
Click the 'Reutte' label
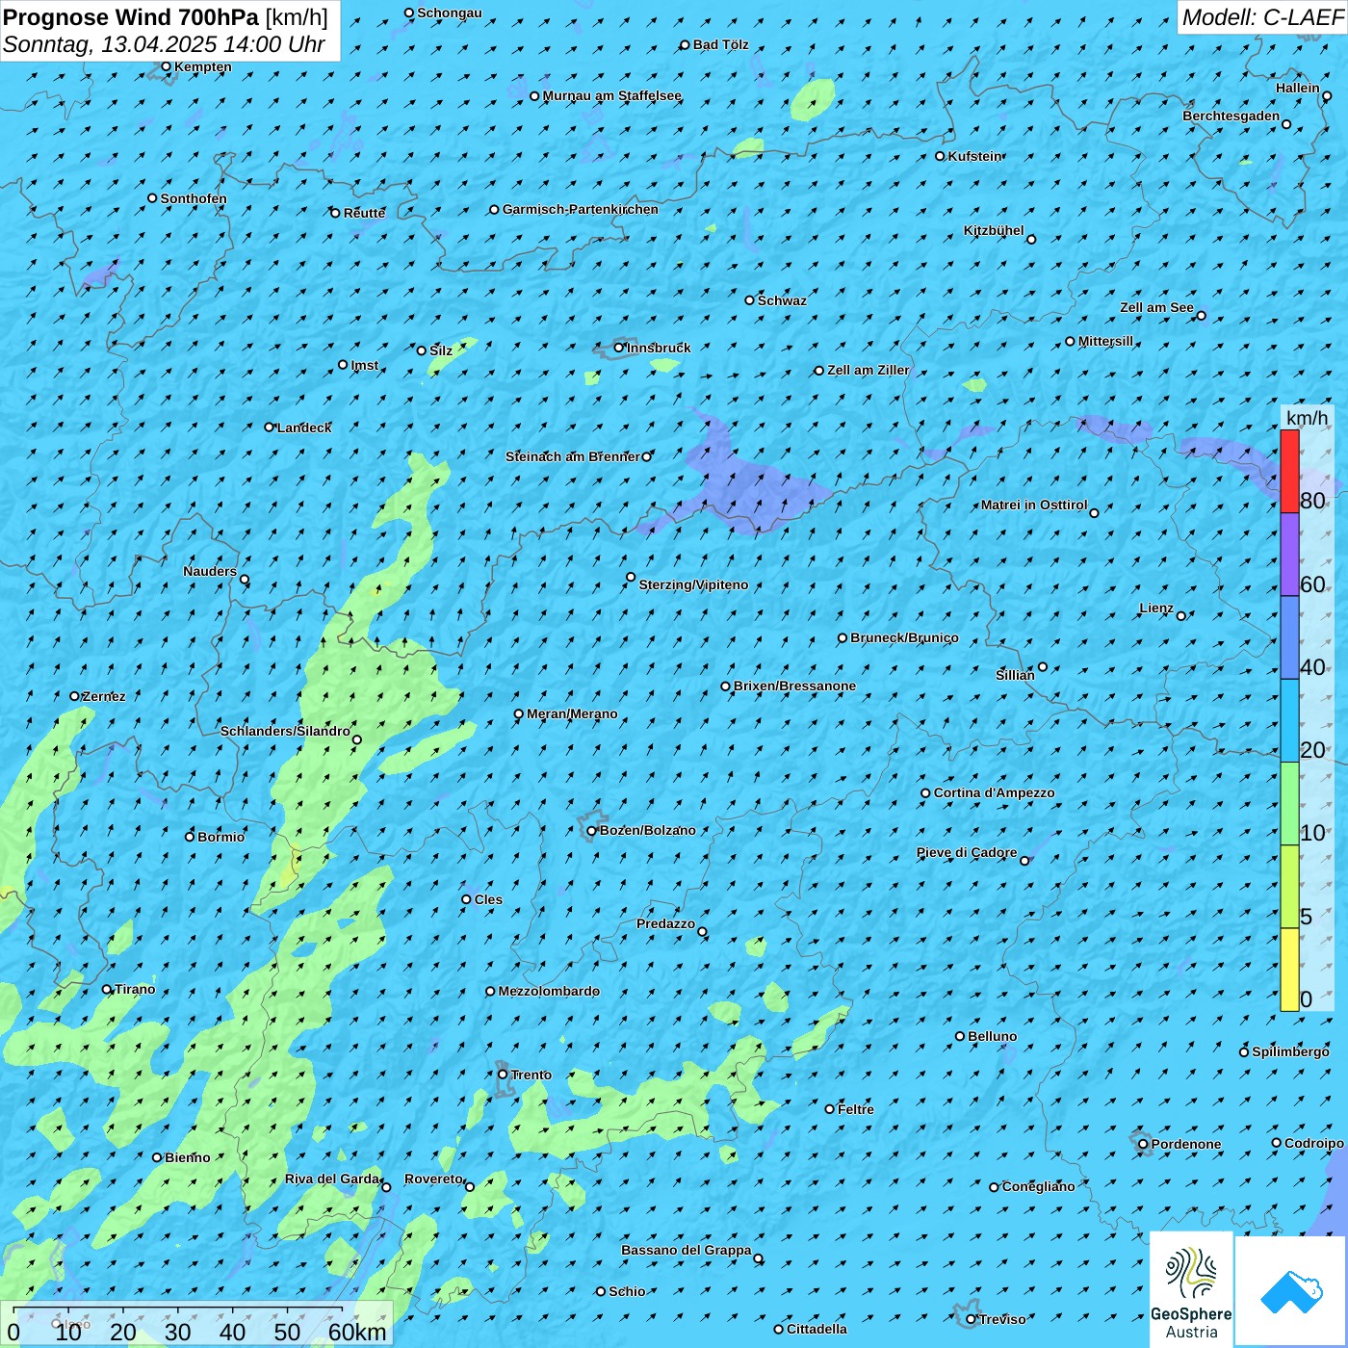click(365, 213)
